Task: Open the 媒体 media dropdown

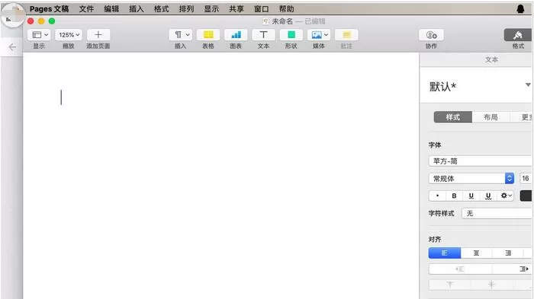Action: coord(319,35)
